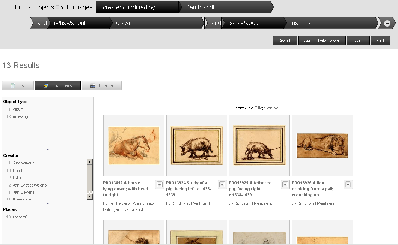This screenshot has height=245, width=398.
Task: Edit the Rembrandt search term
Action: coord(225,7)
